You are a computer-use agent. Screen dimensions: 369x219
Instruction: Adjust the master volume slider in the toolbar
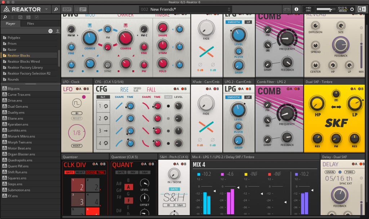coord(326,9)
